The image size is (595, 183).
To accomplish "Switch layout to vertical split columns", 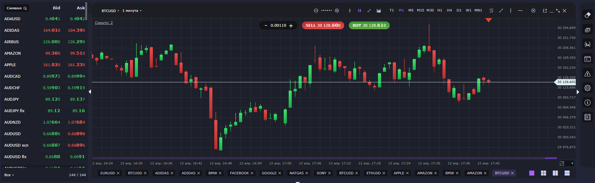I will click(x=555, y=173).
